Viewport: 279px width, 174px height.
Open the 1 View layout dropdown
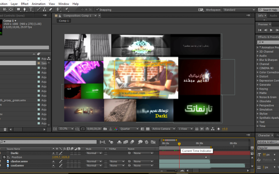click(x=185, y=129)
